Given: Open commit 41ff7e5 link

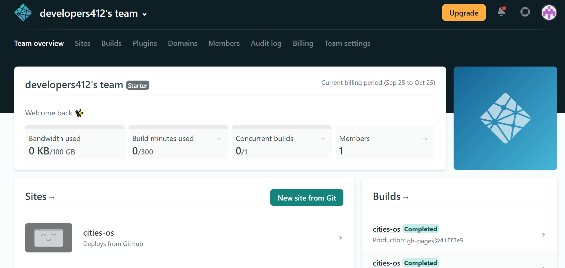Looking at the screenshot, I should (451, 241).
